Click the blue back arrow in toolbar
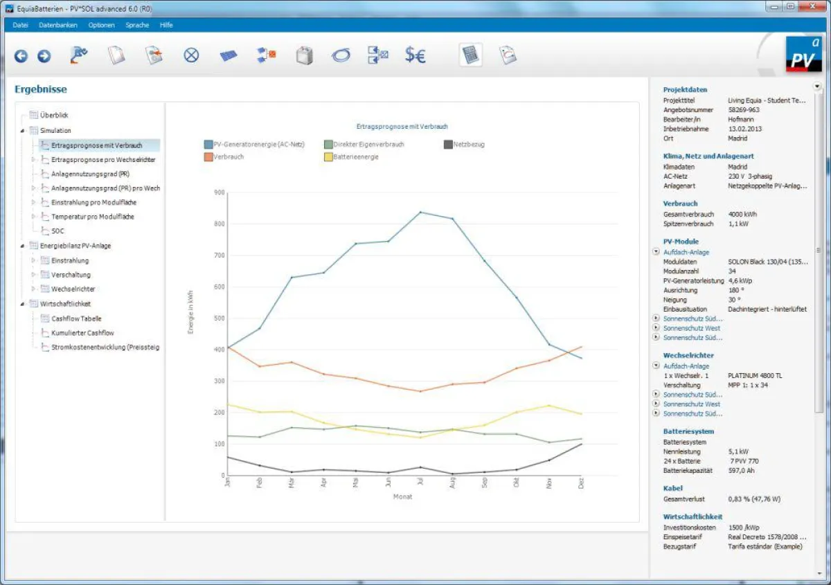Viewport: 831px width, 585px height. tap(21, 56)
